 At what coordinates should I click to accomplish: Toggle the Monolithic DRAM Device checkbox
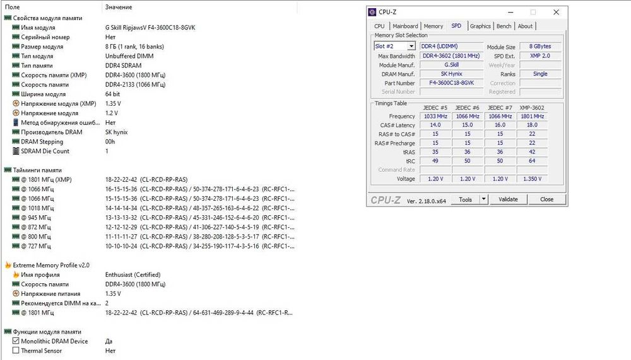[16, 340]
